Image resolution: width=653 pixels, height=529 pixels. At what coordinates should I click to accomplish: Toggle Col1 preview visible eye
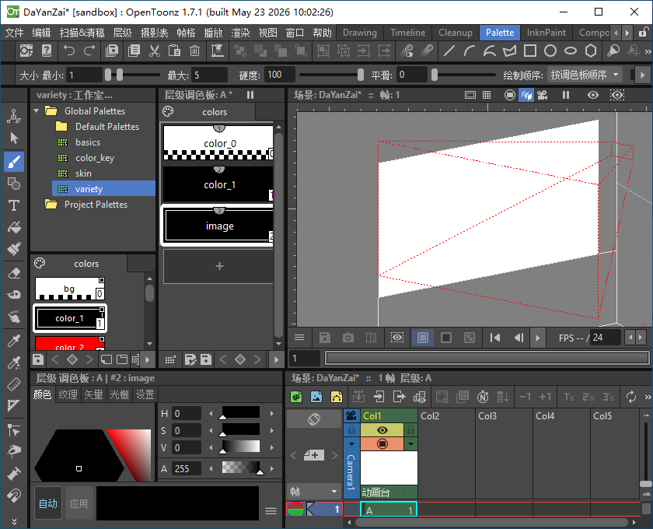click(382, 429)
